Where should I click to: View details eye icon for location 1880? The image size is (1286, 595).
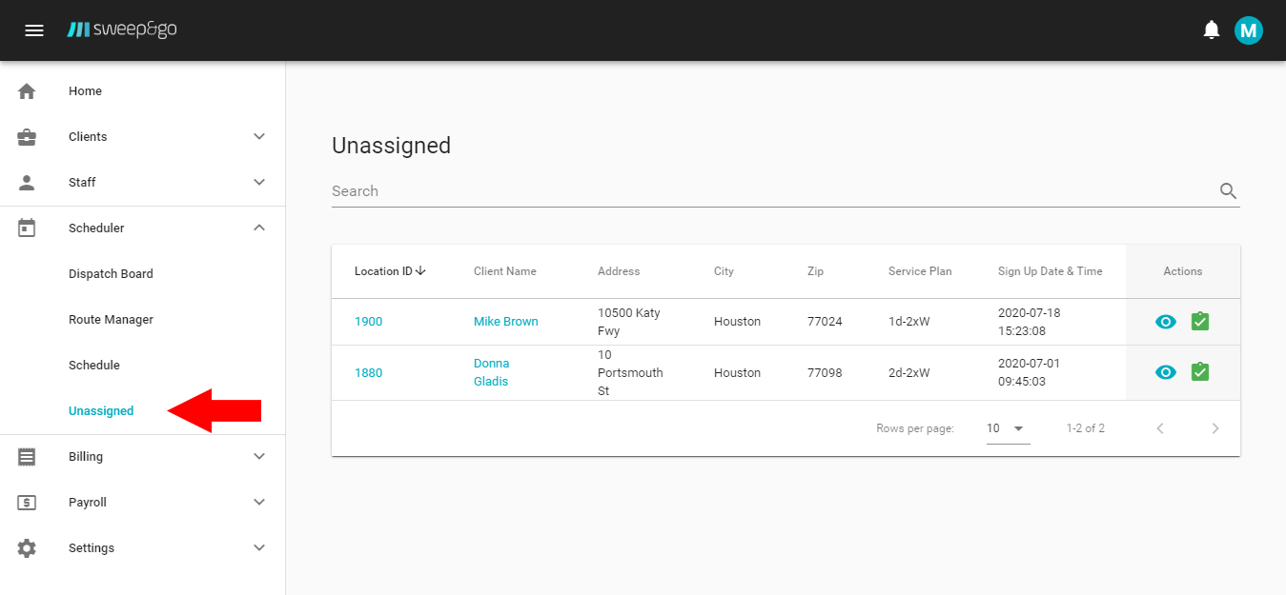tap(1165, 372)
